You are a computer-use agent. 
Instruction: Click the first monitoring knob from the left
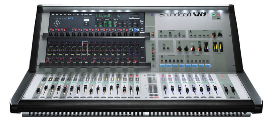coord(180,49)
